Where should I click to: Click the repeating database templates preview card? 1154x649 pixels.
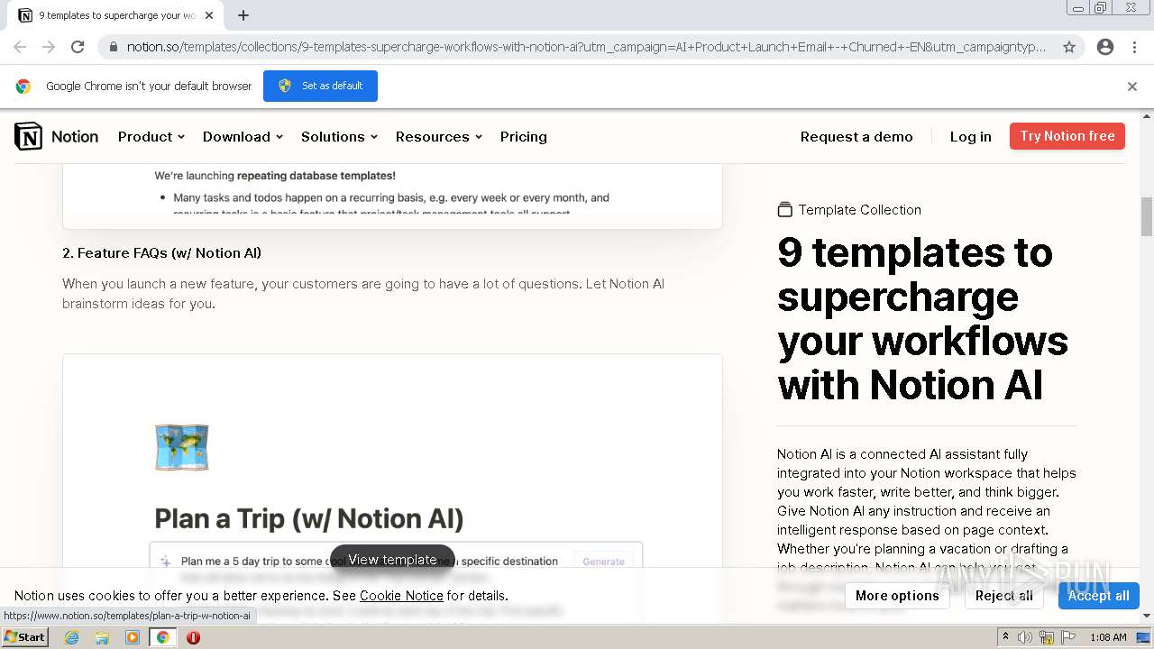(x=392, y=196)
